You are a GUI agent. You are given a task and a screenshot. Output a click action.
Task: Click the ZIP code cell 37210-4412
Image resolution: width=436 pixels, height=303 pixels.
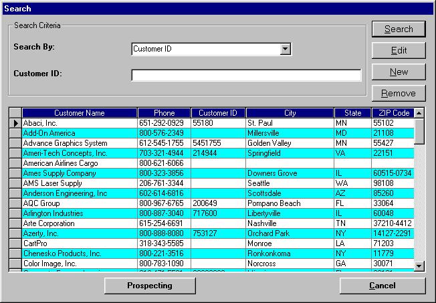pyautogui.click(x=393, y=223)
